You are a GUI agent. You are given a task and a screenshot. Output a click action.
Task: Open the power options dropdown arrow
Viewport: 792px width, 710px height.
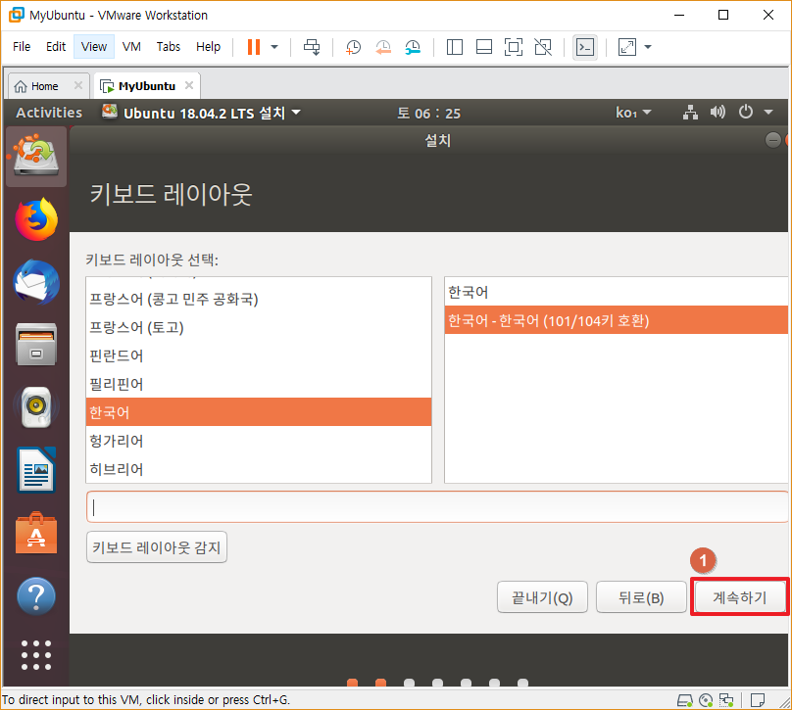pos(274,47)
